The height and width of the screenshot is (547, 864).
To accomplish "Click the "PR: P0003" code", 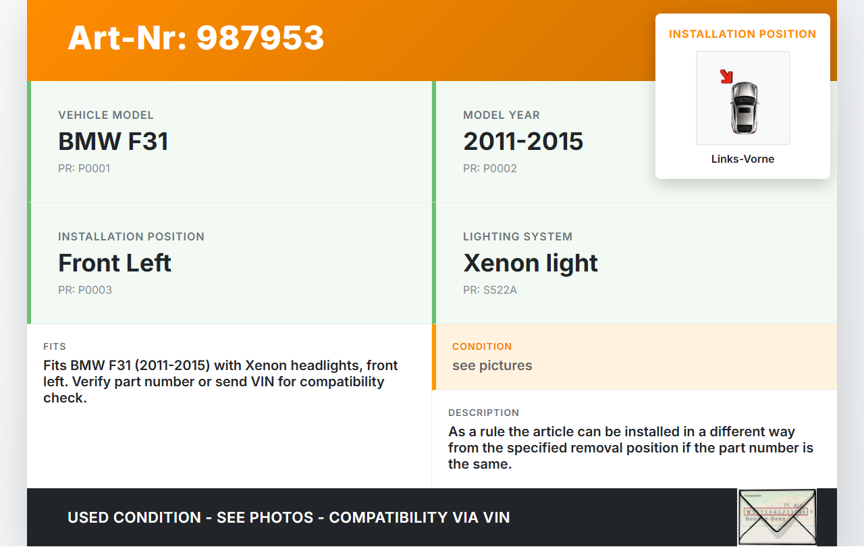I will pyautogui.click(x=85, y=290).
